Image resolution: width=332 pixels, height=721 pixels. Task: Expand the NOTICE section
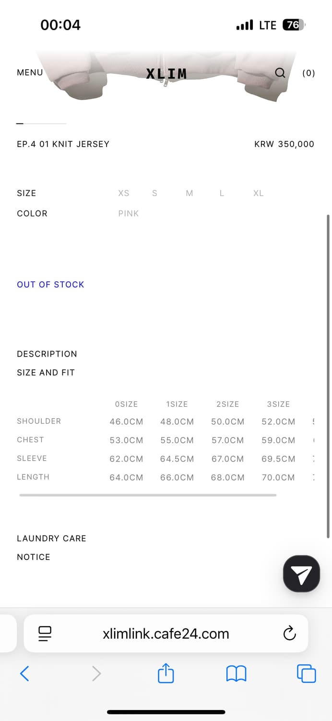[x=34, y=557]
